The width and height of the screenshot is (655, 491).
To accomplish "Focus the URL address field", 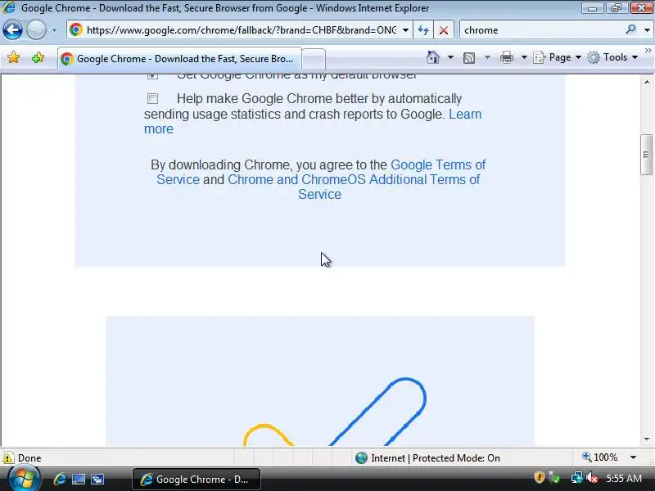I will point(242,30).
